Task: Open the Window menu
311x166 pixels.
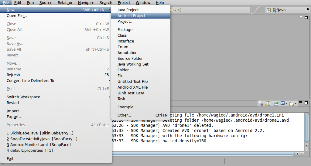Action: pyautogui.click(x=143, y=2)
